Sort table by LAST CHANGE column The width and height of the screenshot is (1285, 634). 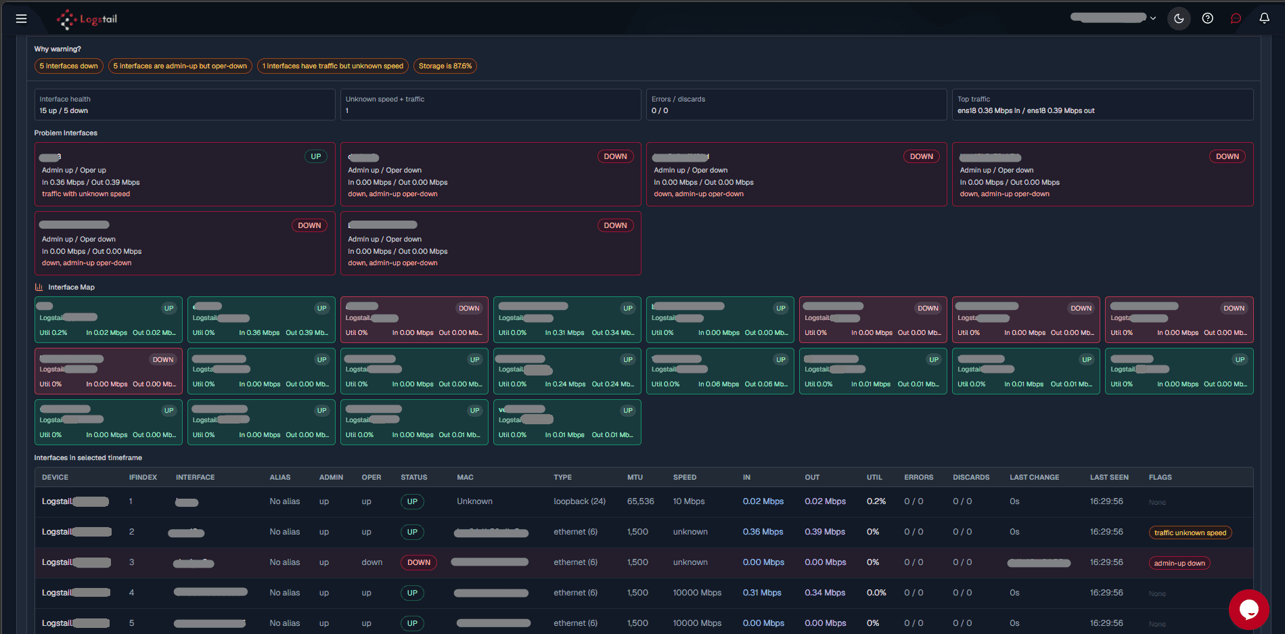click(1034, 478)
